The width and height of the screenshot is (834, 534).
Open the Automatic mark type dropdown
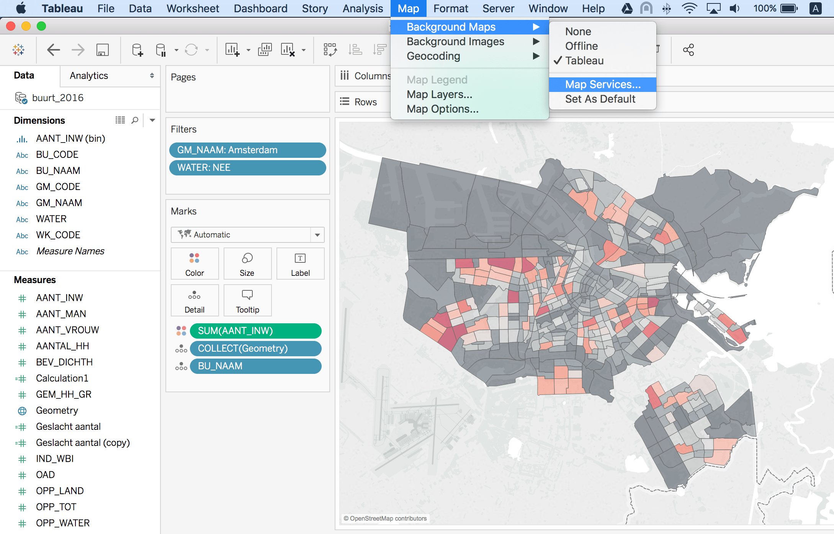coord(317,235)
